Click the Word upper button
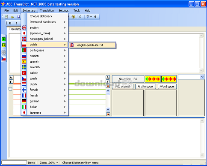Viewport: 207px width, 166px height. [x=167, y=86]
